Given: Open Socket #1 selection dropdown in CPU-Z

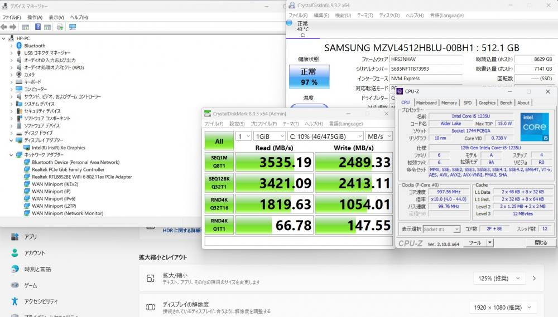Looking at the screenshot, I should click(x=441, y=229).
